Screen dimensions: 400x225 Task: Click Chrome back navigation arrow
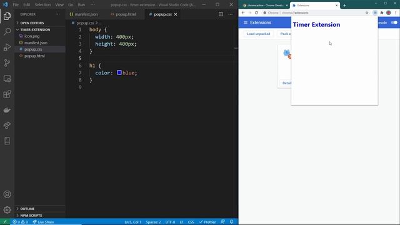[243, 12]
